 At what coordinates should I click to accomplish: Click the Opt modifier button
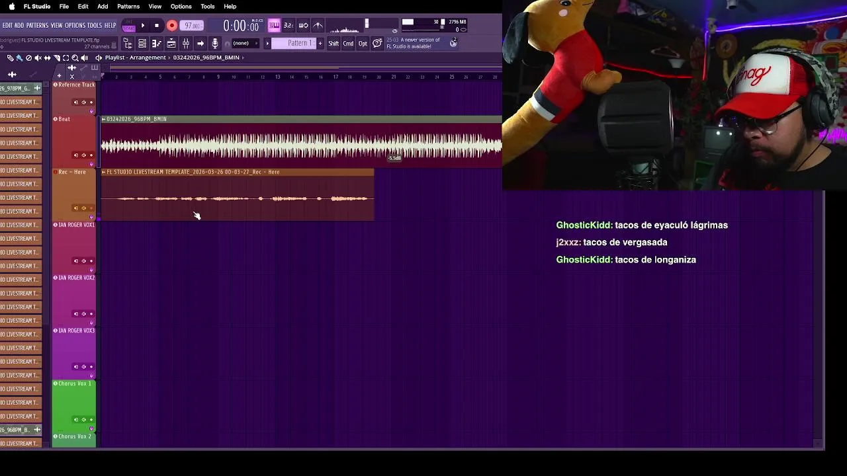pyautogui.click(x=363, y=43)
